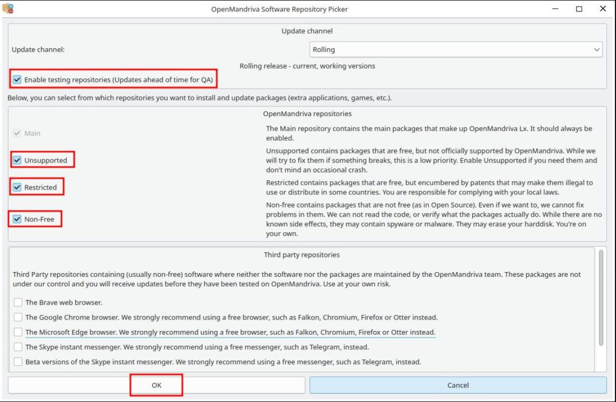This screenshot has width=616, height=402.
Task: Click the Non-free description paragraph
Action: coord(434,219)
